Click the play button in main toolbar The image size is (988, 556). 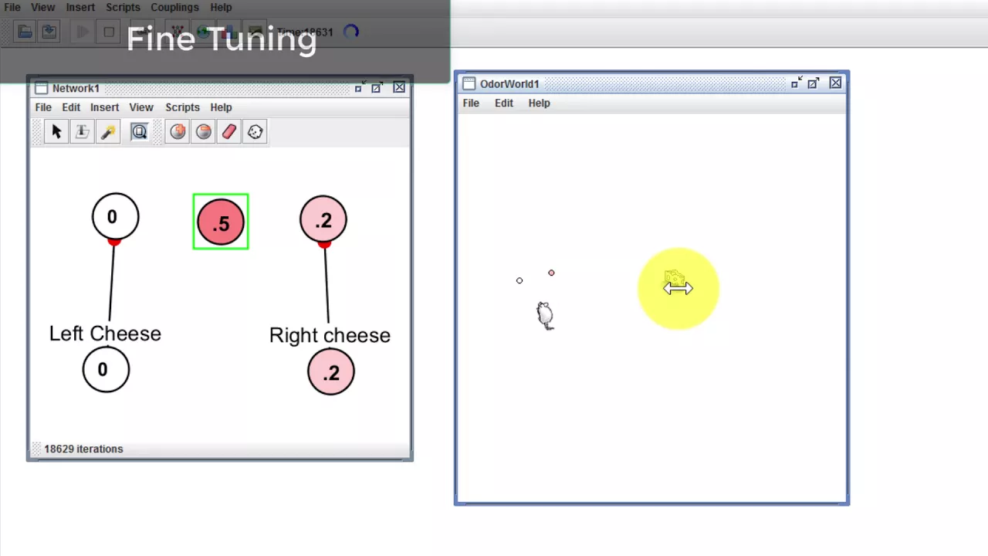[x=82, y=32]
